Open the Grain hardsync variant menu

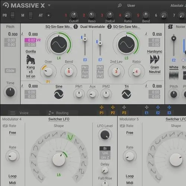pyautogui.click(x=155, y=67)
